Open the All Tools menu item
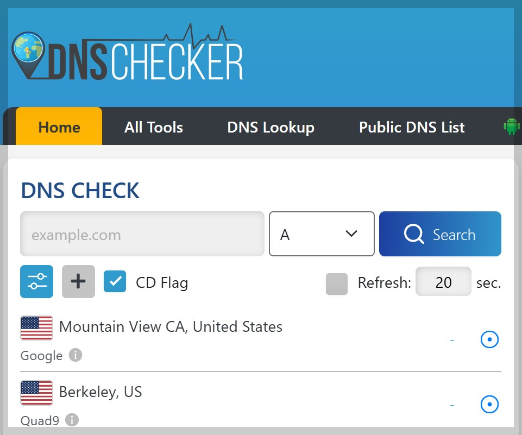The image size is (522, 435). (x=154, y=128)
